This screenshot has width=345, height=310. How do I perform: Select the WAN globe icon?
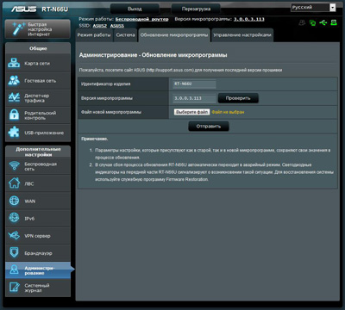tap(14, 201)
